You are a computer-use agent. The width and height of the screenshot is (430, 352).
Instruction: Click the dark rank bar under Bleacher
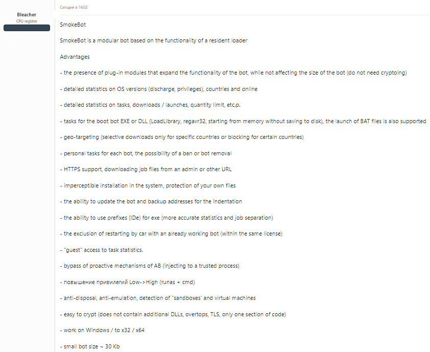tap(27, 28)
